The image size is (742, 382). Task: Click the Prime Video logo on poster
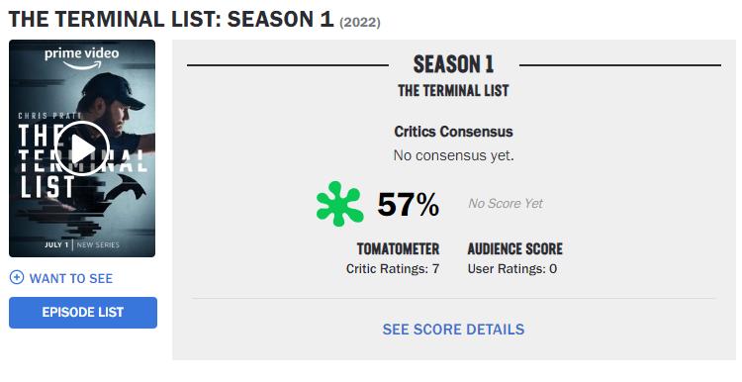82,58
